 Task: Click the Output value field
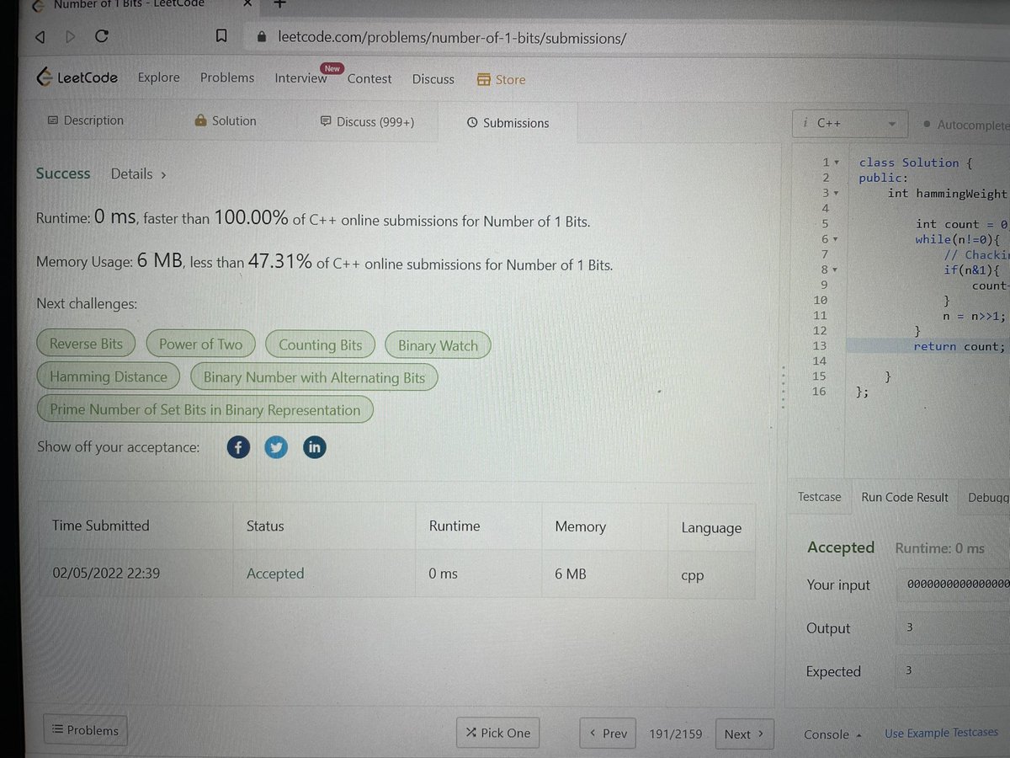coord(953,628)
